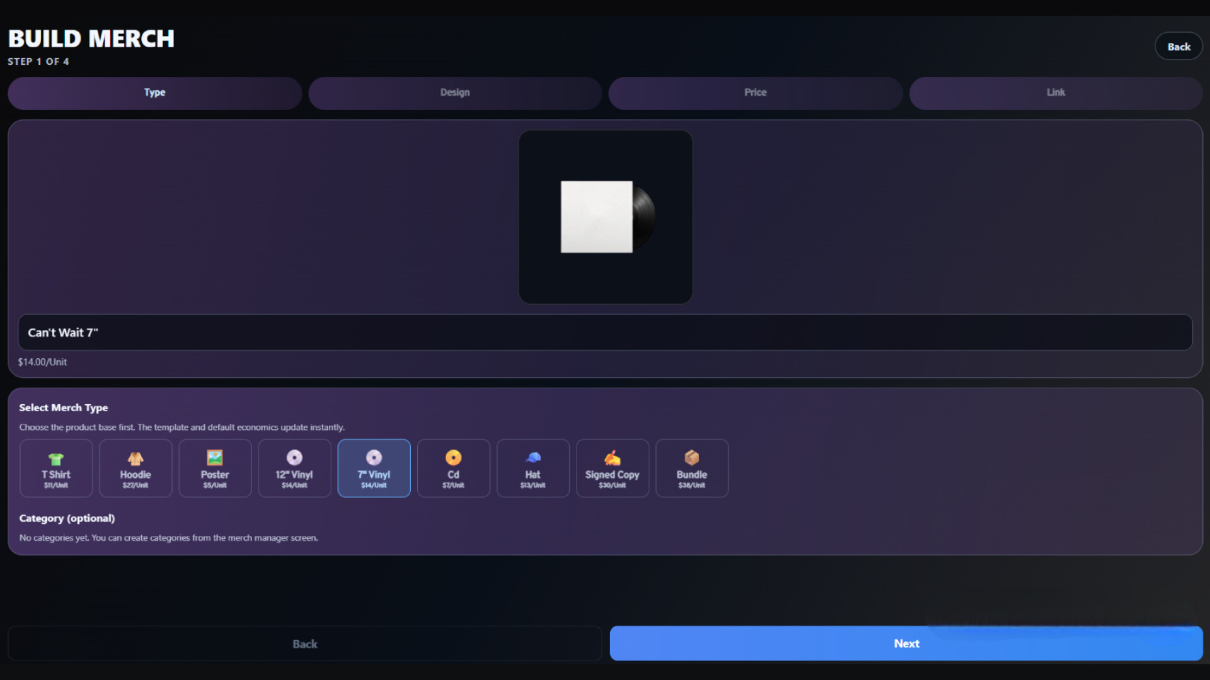Image resolution: width=1210 pixels, height=680 pixels.
Task: Pick the Poster merch type
Action: (x=215, y=468)
